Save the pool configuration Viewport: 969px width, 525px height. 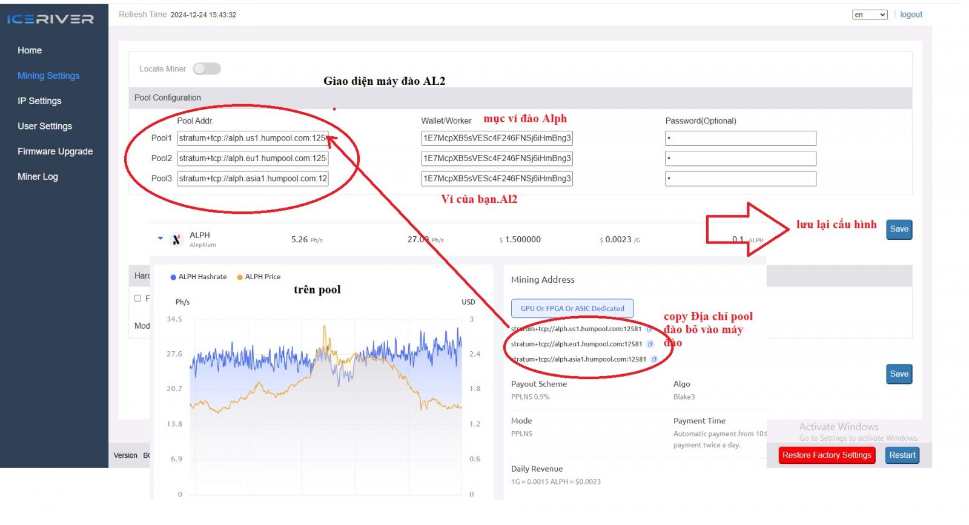tap(899, 229)
